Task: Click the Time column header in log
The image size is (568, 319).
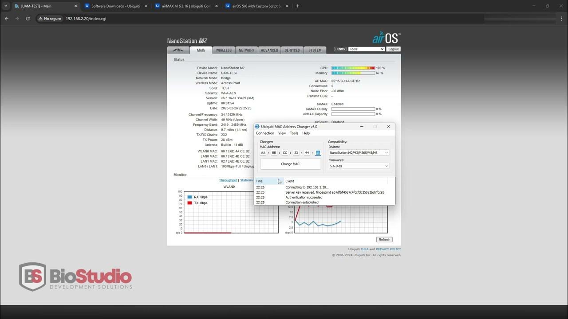Action: pos(269,181)
